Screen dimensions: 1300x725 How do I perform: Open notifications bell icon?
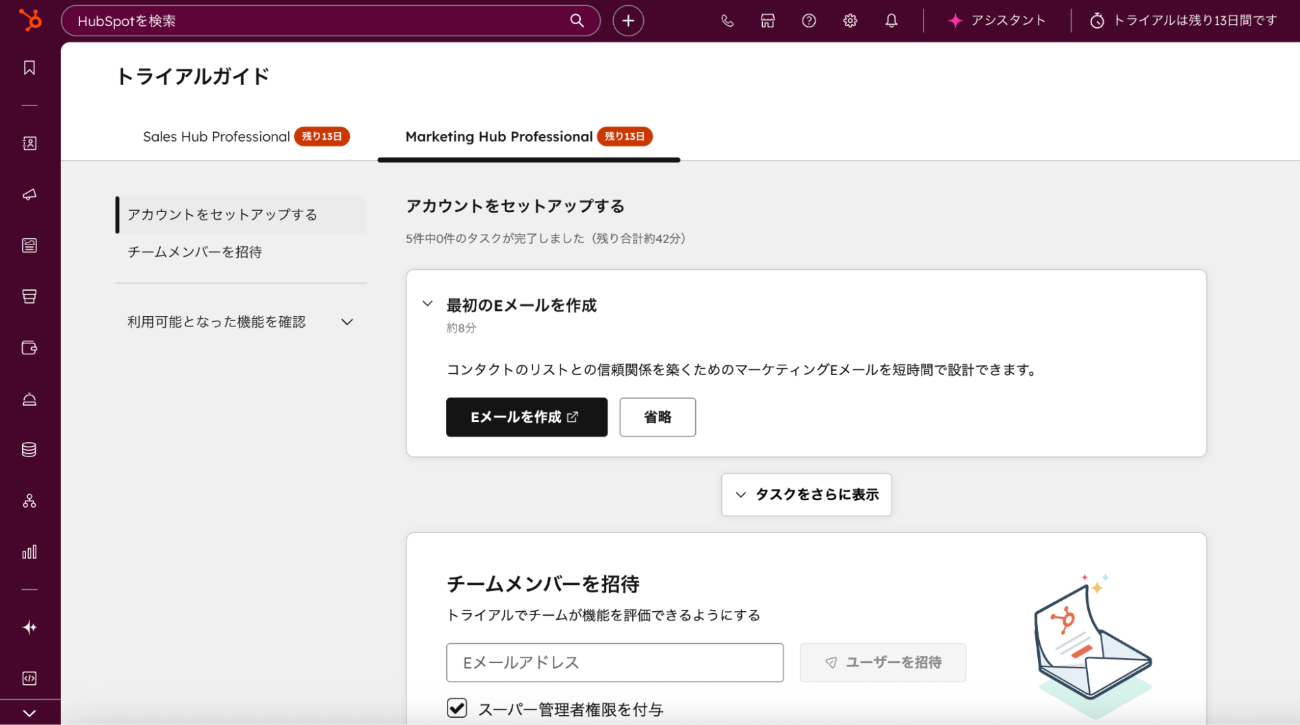(891, 21)
